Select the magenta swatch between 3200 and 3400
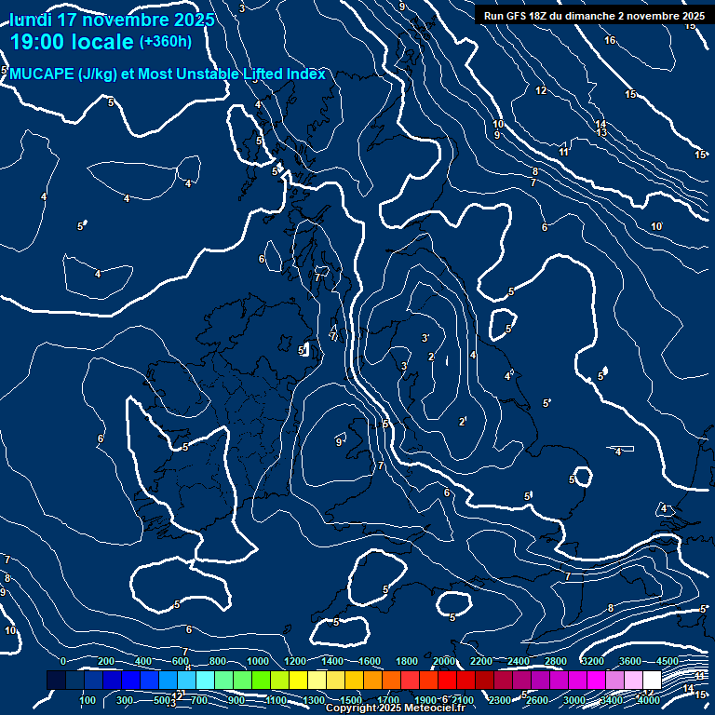This screenshot has height=715, width=715. click(x=597, y=680)
